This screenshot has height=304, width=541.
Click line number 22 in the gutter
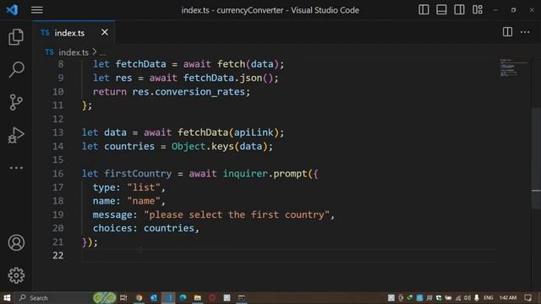(58, 255)
